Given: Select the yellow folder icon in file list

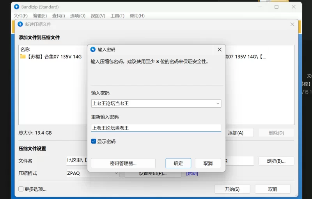Looking at the screenshot, I should tap(23, 57).
